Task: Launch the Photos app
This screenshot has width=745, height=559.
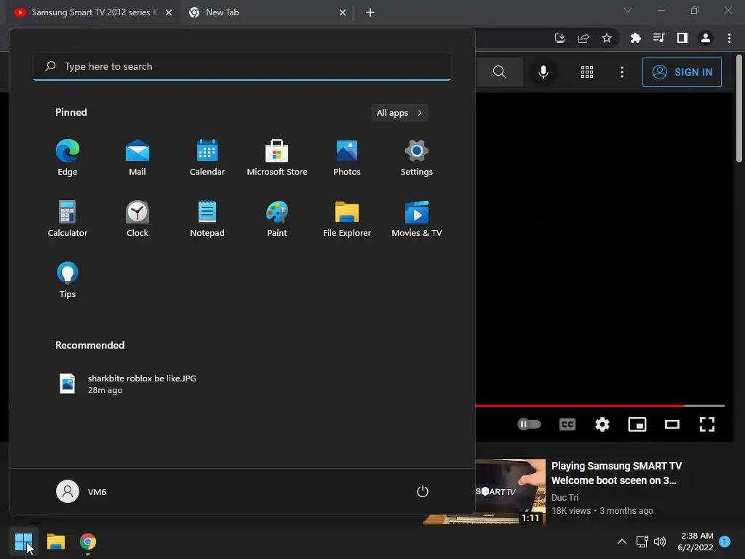Action: [x=347, y=158]
